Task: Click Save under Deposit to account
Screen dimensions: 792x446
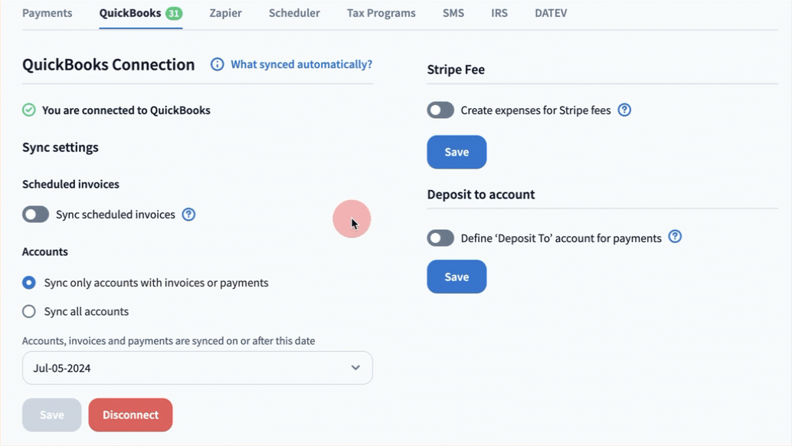Action: coord(457,277)
